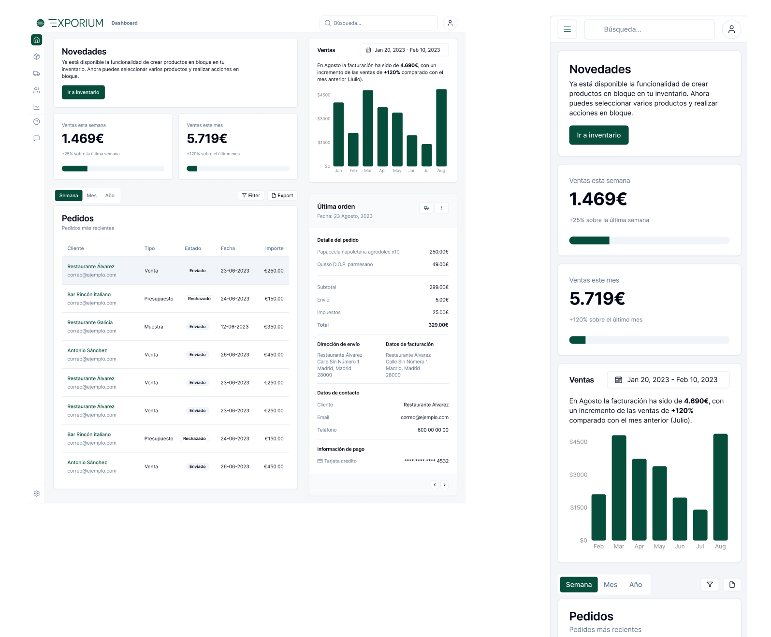Go to previous order with left chevron
Screen dimensions: 771x637
(x=435, y=485)
